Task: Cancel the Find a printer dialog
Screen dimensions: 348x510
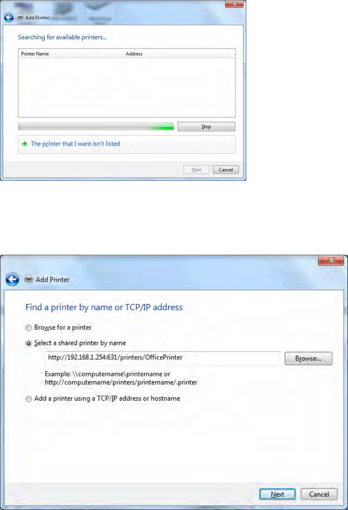Action: (x=319, y=494)
